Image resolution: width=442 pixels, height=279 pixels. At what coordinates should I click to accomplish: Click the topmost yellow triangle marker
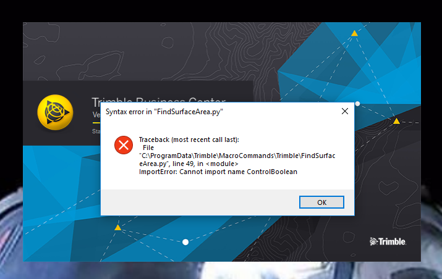[x=354, y=33]
